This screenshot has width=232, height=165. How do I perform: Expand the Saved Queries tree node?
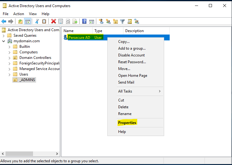coord(3,35)
